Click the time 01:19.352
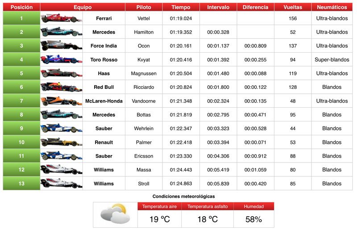The width and height of the screenshot is (357, 230). click(x=181, y=32)
